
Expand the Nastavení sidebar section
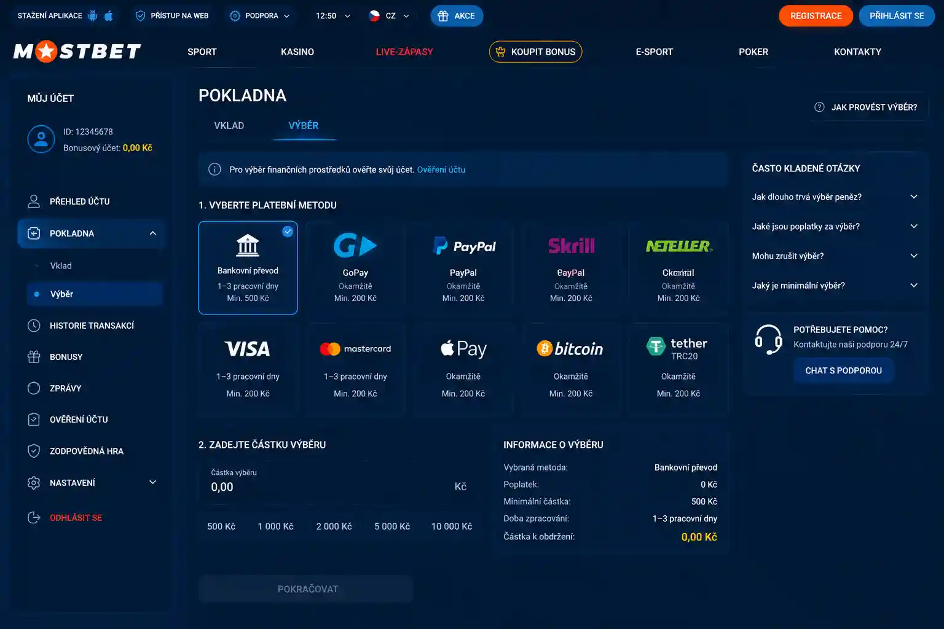pyautogui.click(x=153, y=483)
